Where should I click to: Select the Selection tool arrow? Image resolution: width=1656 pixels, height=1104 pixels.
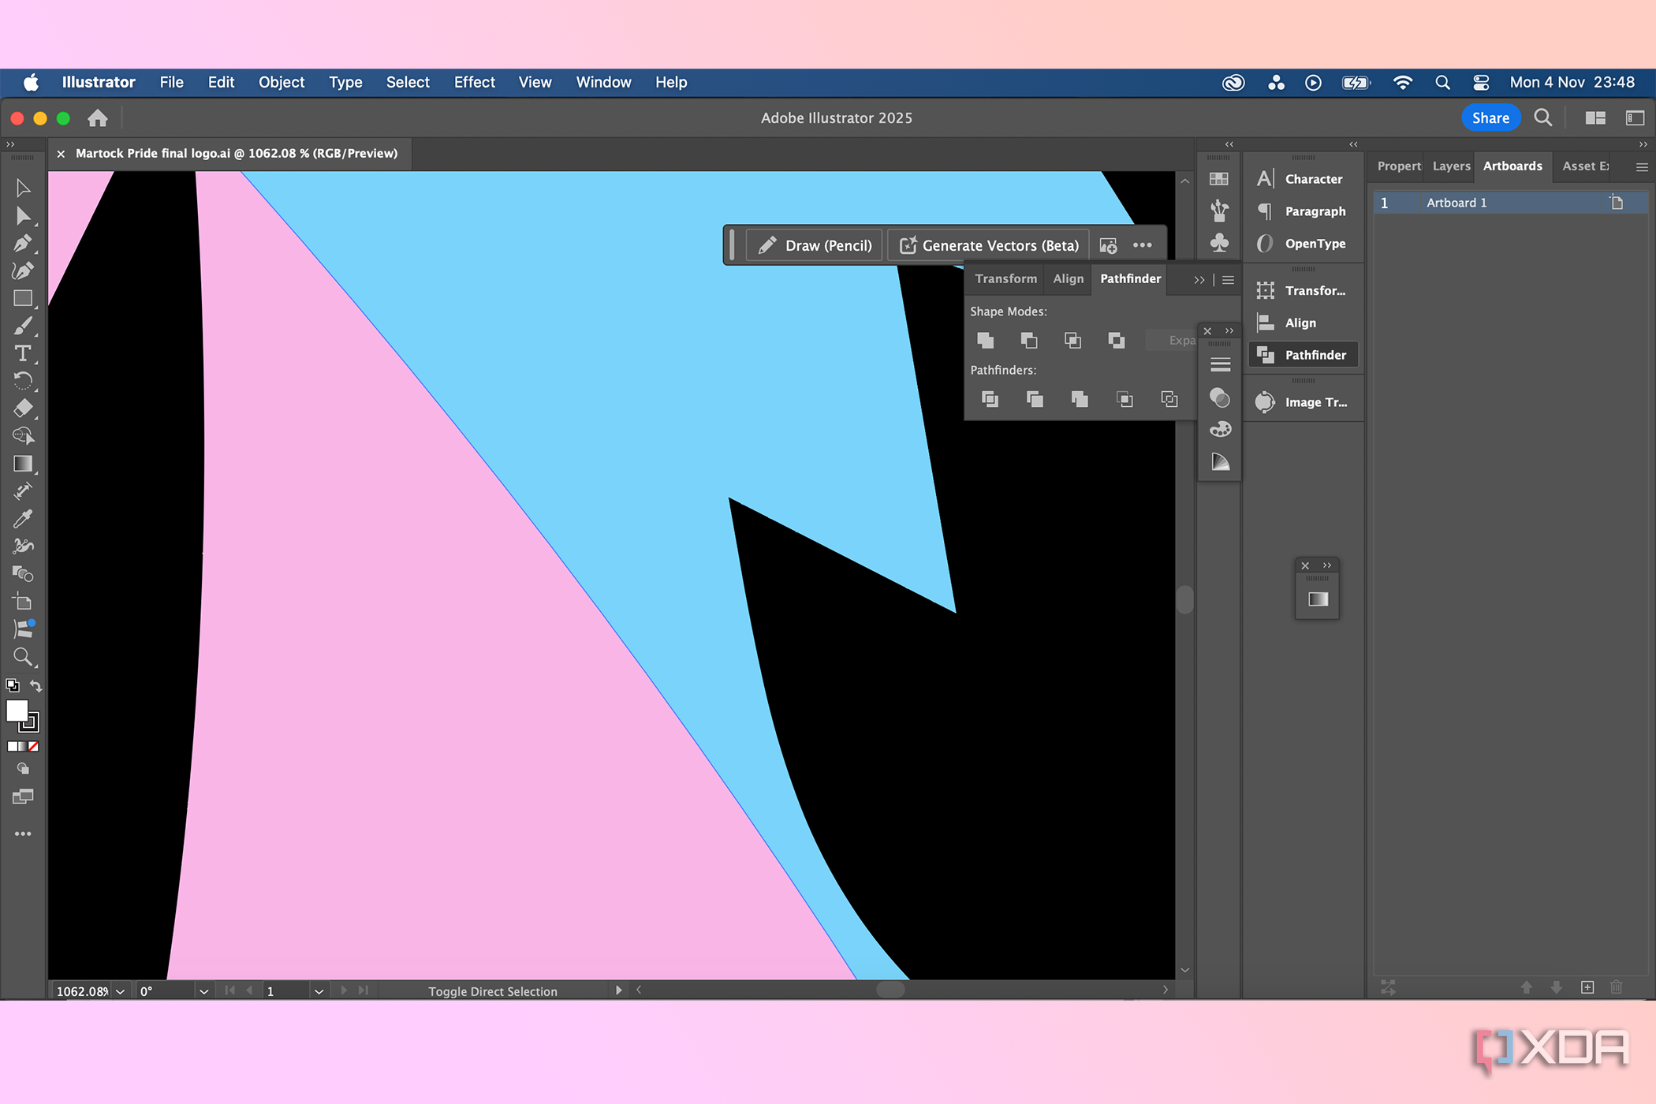coord(23,188)
